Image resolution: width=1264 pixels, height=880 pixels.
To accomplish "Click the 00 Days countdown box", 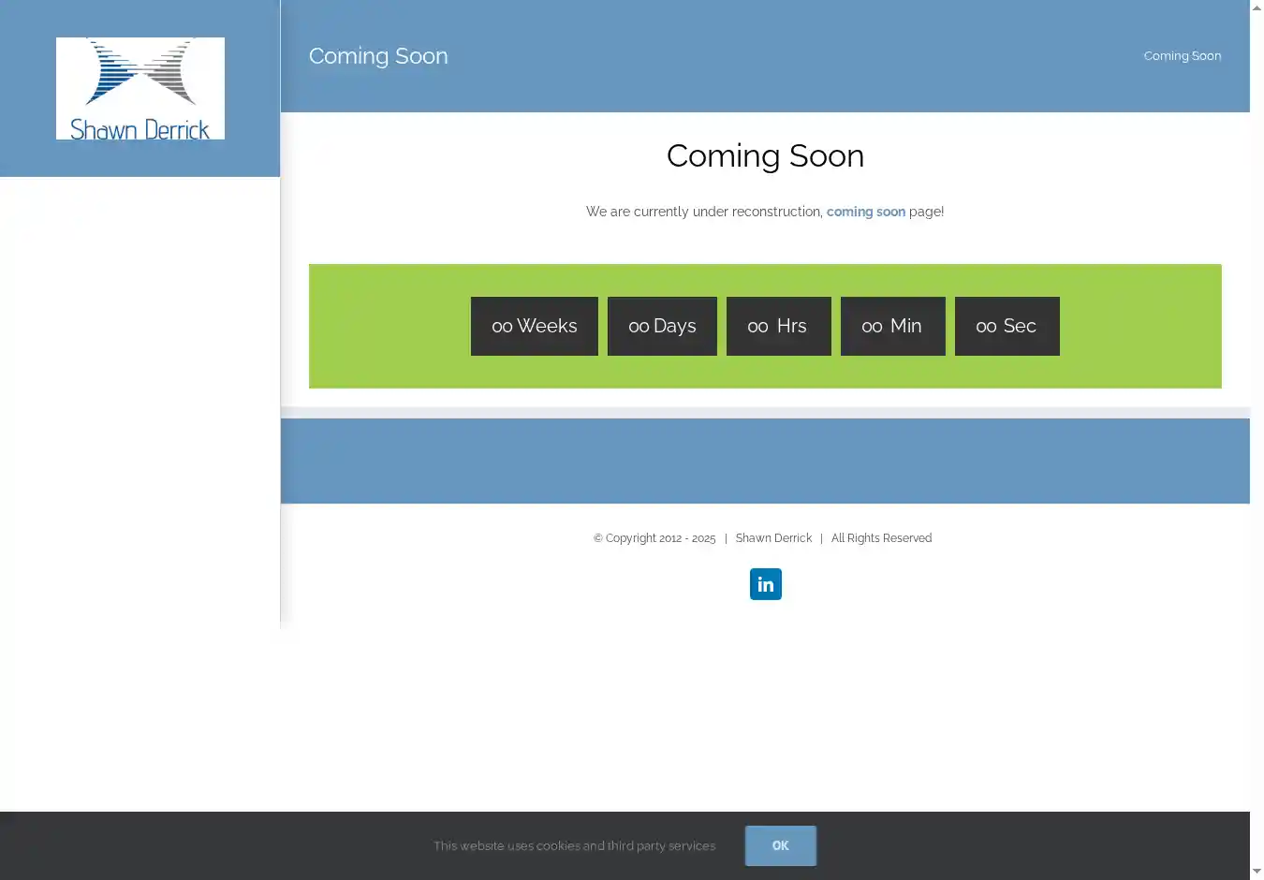I will click(x=662, y=326).
